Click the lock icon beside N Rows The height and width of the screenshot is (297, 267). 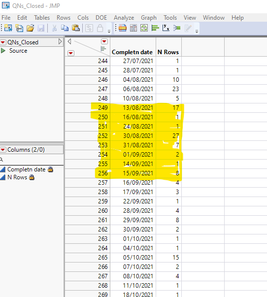tap(32, 177)
